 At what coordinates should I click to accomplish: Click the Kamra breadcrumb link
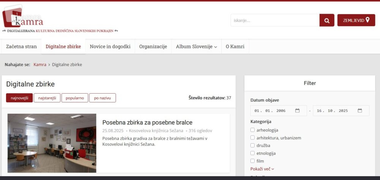[40, 65]
